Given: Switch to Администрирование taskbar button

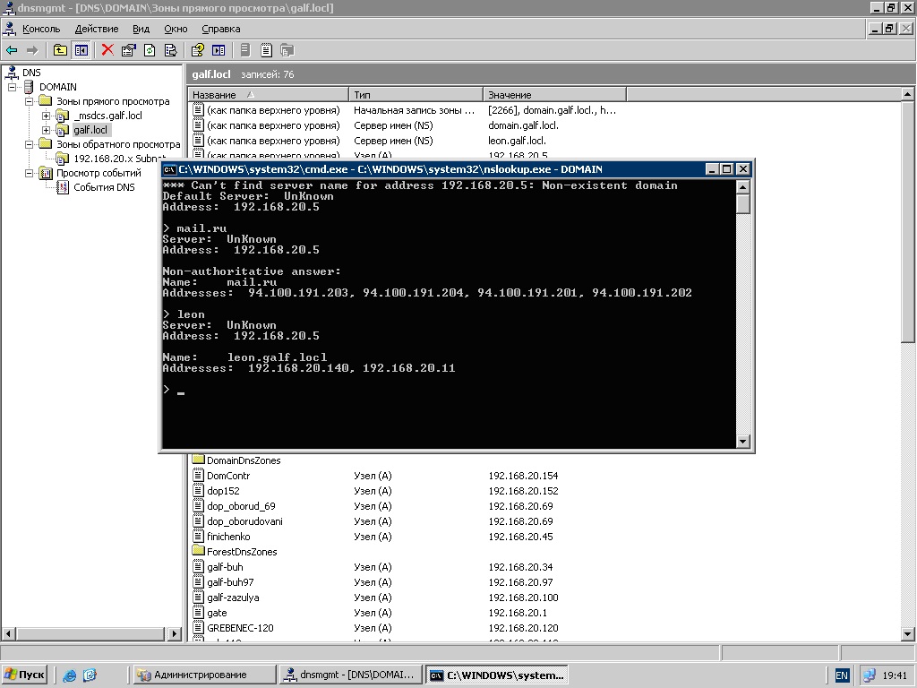Looking at the screenshot, I should (203, 675).
